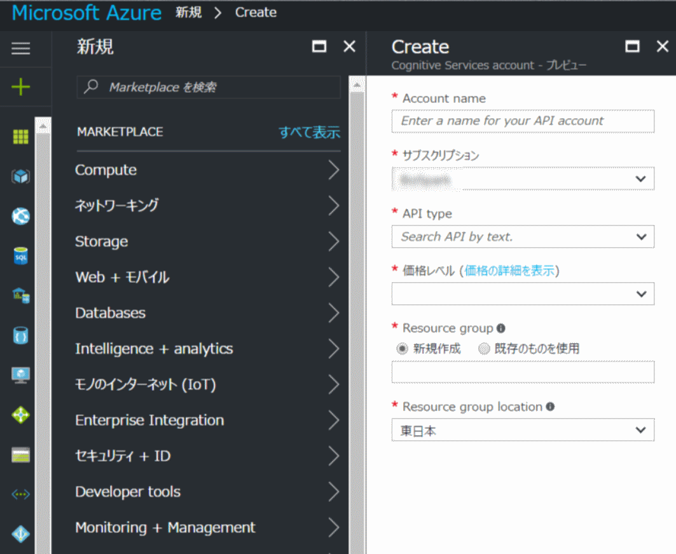Click the Account name input field
This screenshot has width=676, height=554.
pos(522,121)
